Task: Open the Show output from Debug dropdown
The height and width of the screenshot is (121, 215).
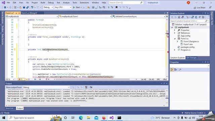Action: pos(46,87)
